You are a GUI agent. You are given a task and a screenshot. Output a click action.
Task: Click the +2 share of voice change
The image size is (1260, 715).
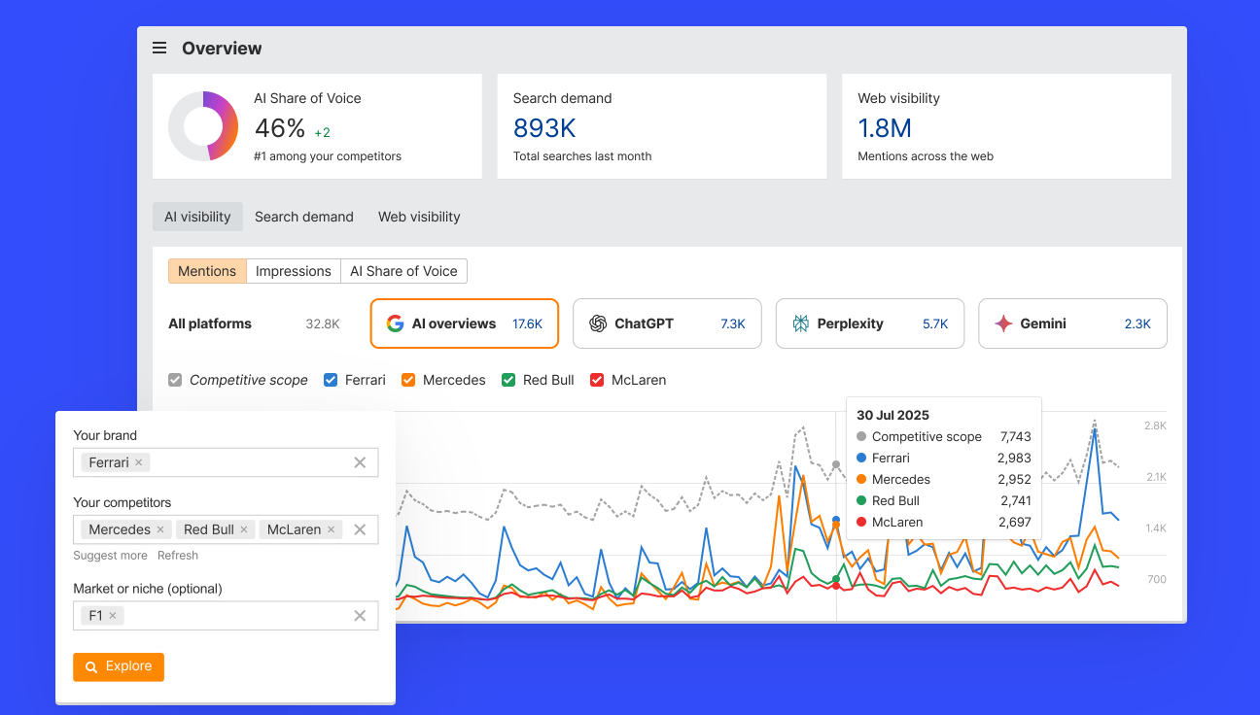click(322, 132)
